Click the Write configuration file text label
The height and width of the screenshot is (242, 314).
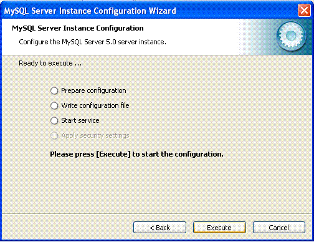tap(95, 105)
